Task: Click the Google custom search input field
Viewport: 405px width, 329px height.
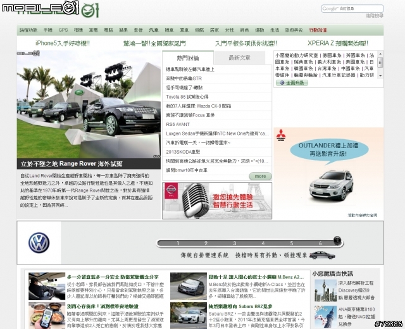Action: point(352,8)
